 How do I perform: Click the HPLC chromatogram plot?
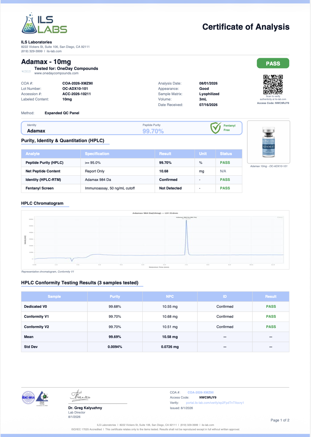155,240
